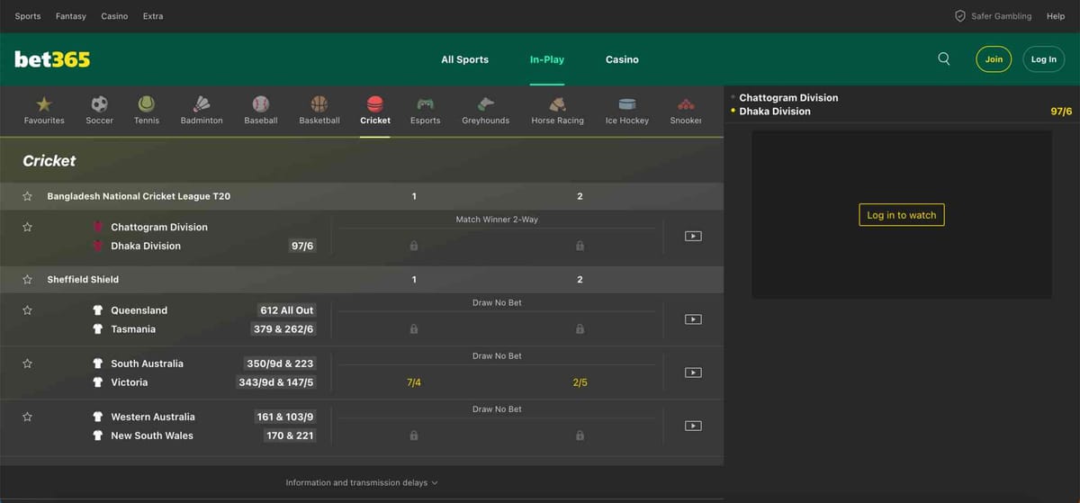Click the 97/6 score in side panel
Viewport: 1080px width, 503px height.
[1061, 112]
